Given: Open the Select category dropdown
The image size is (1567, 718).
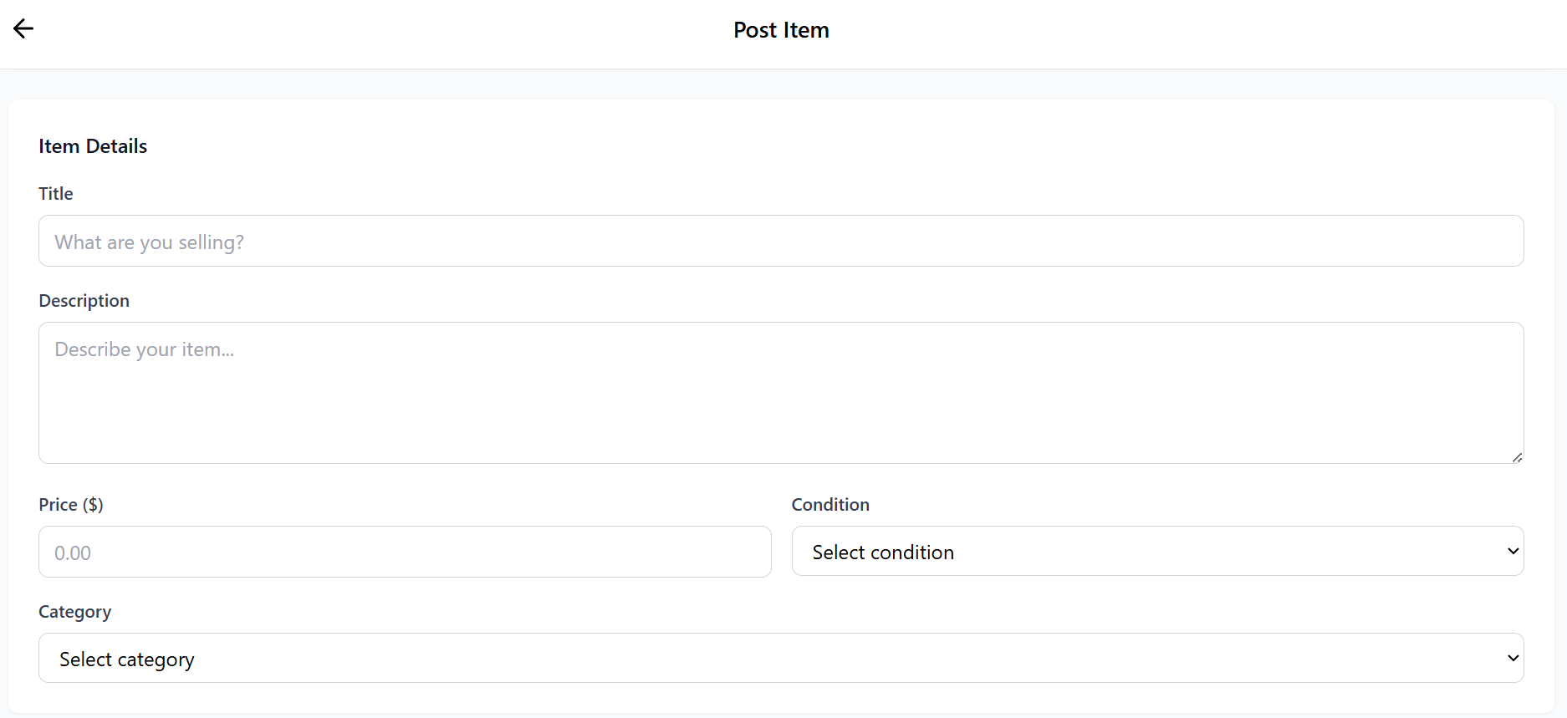Looking at the screenshot, I should 781,659.
